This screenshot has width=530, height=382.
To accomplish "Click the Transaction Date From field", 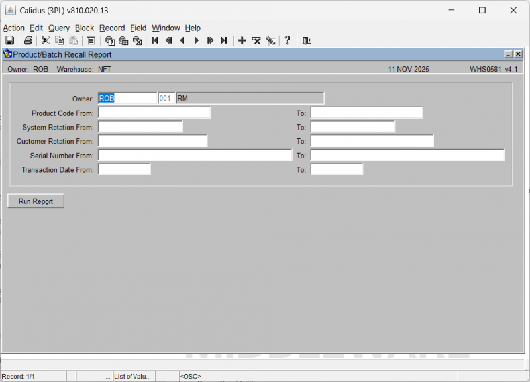I will 124,169.
